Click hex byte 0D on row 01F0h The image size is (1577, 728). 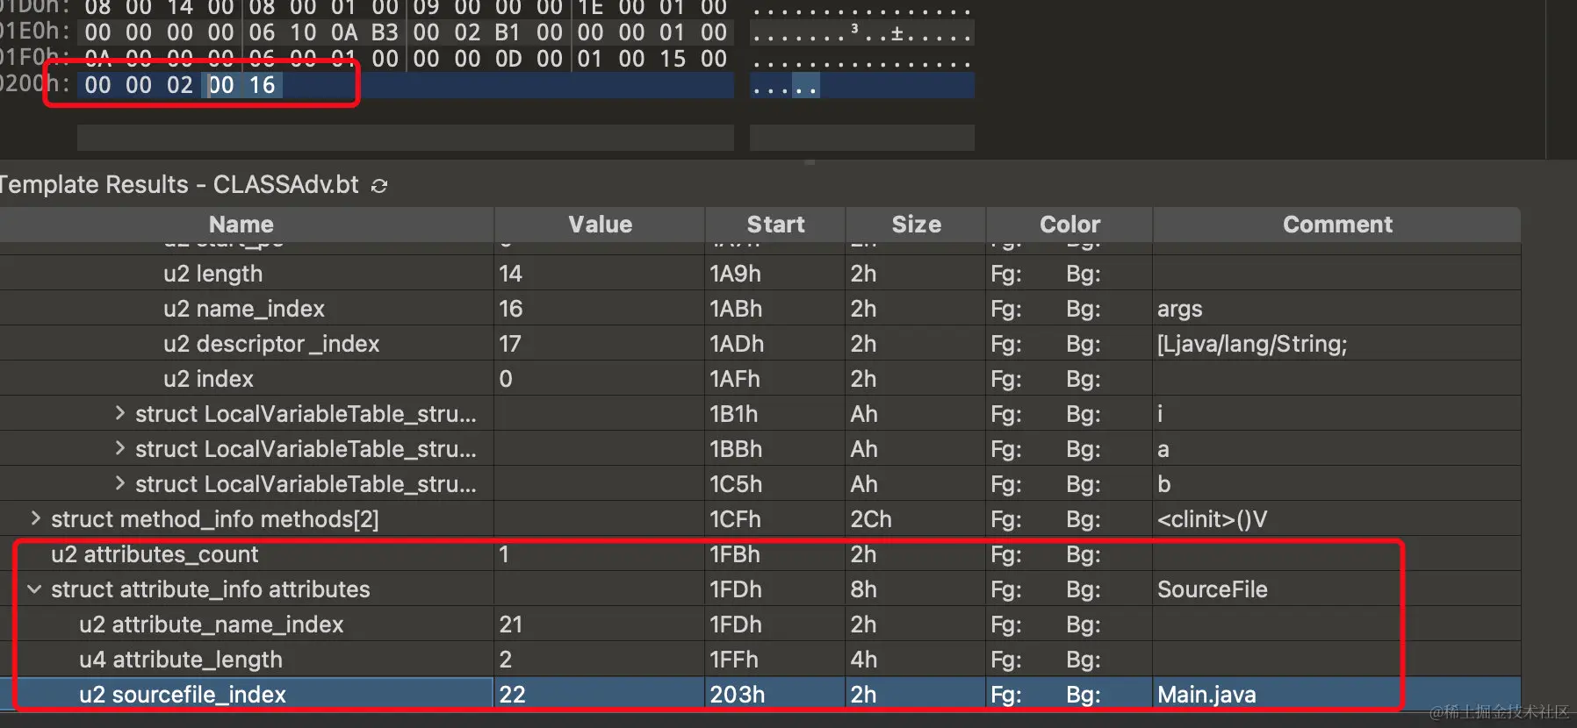coord(508,59)
